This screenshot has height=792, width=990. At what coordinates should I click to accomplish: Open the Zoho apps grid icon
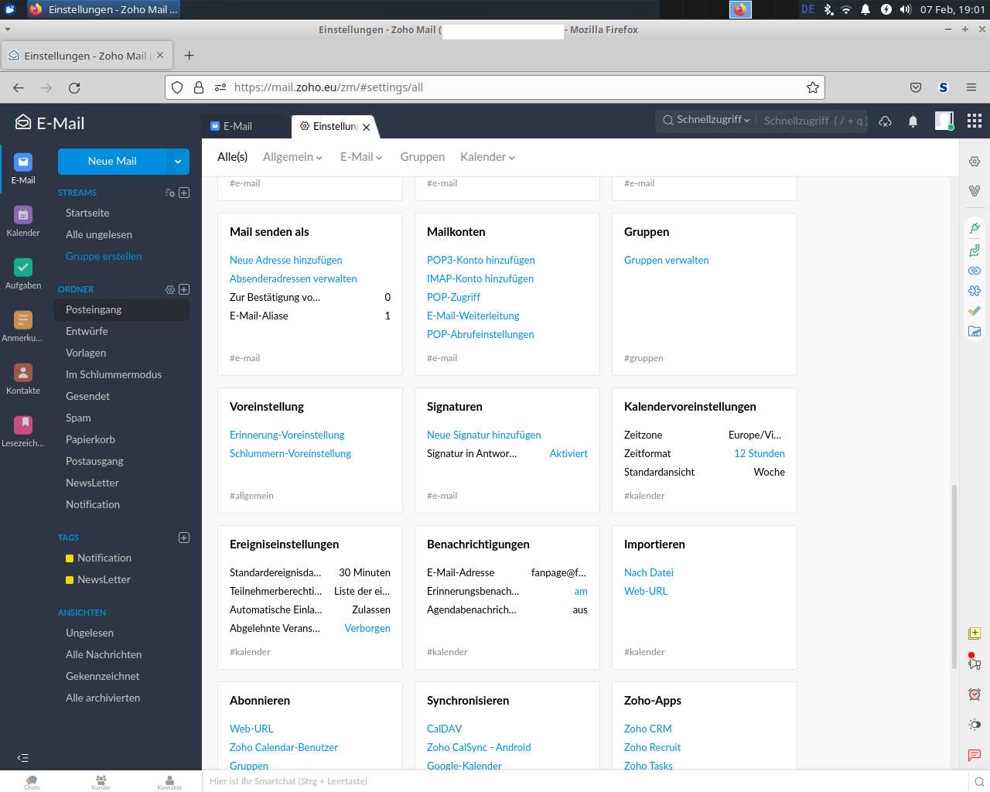tap(975, 121)
